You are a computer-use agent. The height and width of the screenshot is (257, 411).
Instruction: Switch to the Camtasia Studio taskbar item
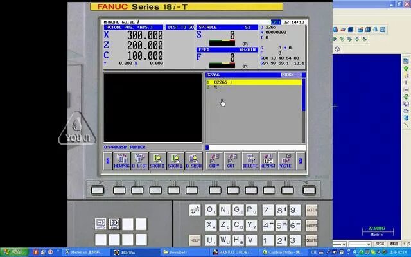click(283, 253)
